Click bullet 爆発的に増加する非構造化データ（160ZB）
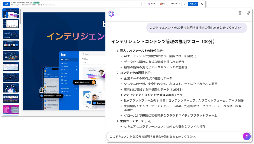 click(154, 90)
